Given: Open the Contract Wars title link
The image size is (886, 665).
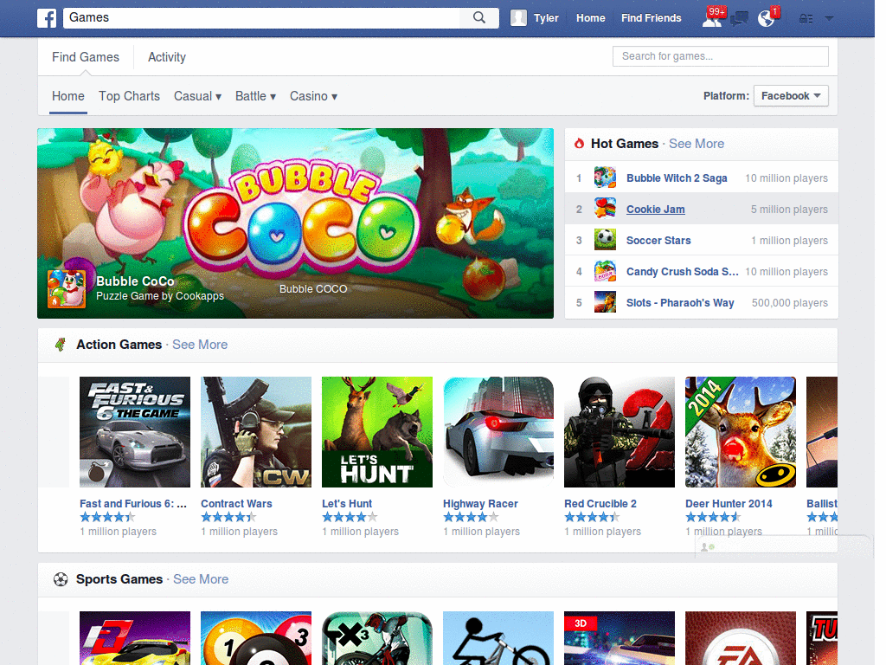Looking at the screenshot, I should point(236,503).
